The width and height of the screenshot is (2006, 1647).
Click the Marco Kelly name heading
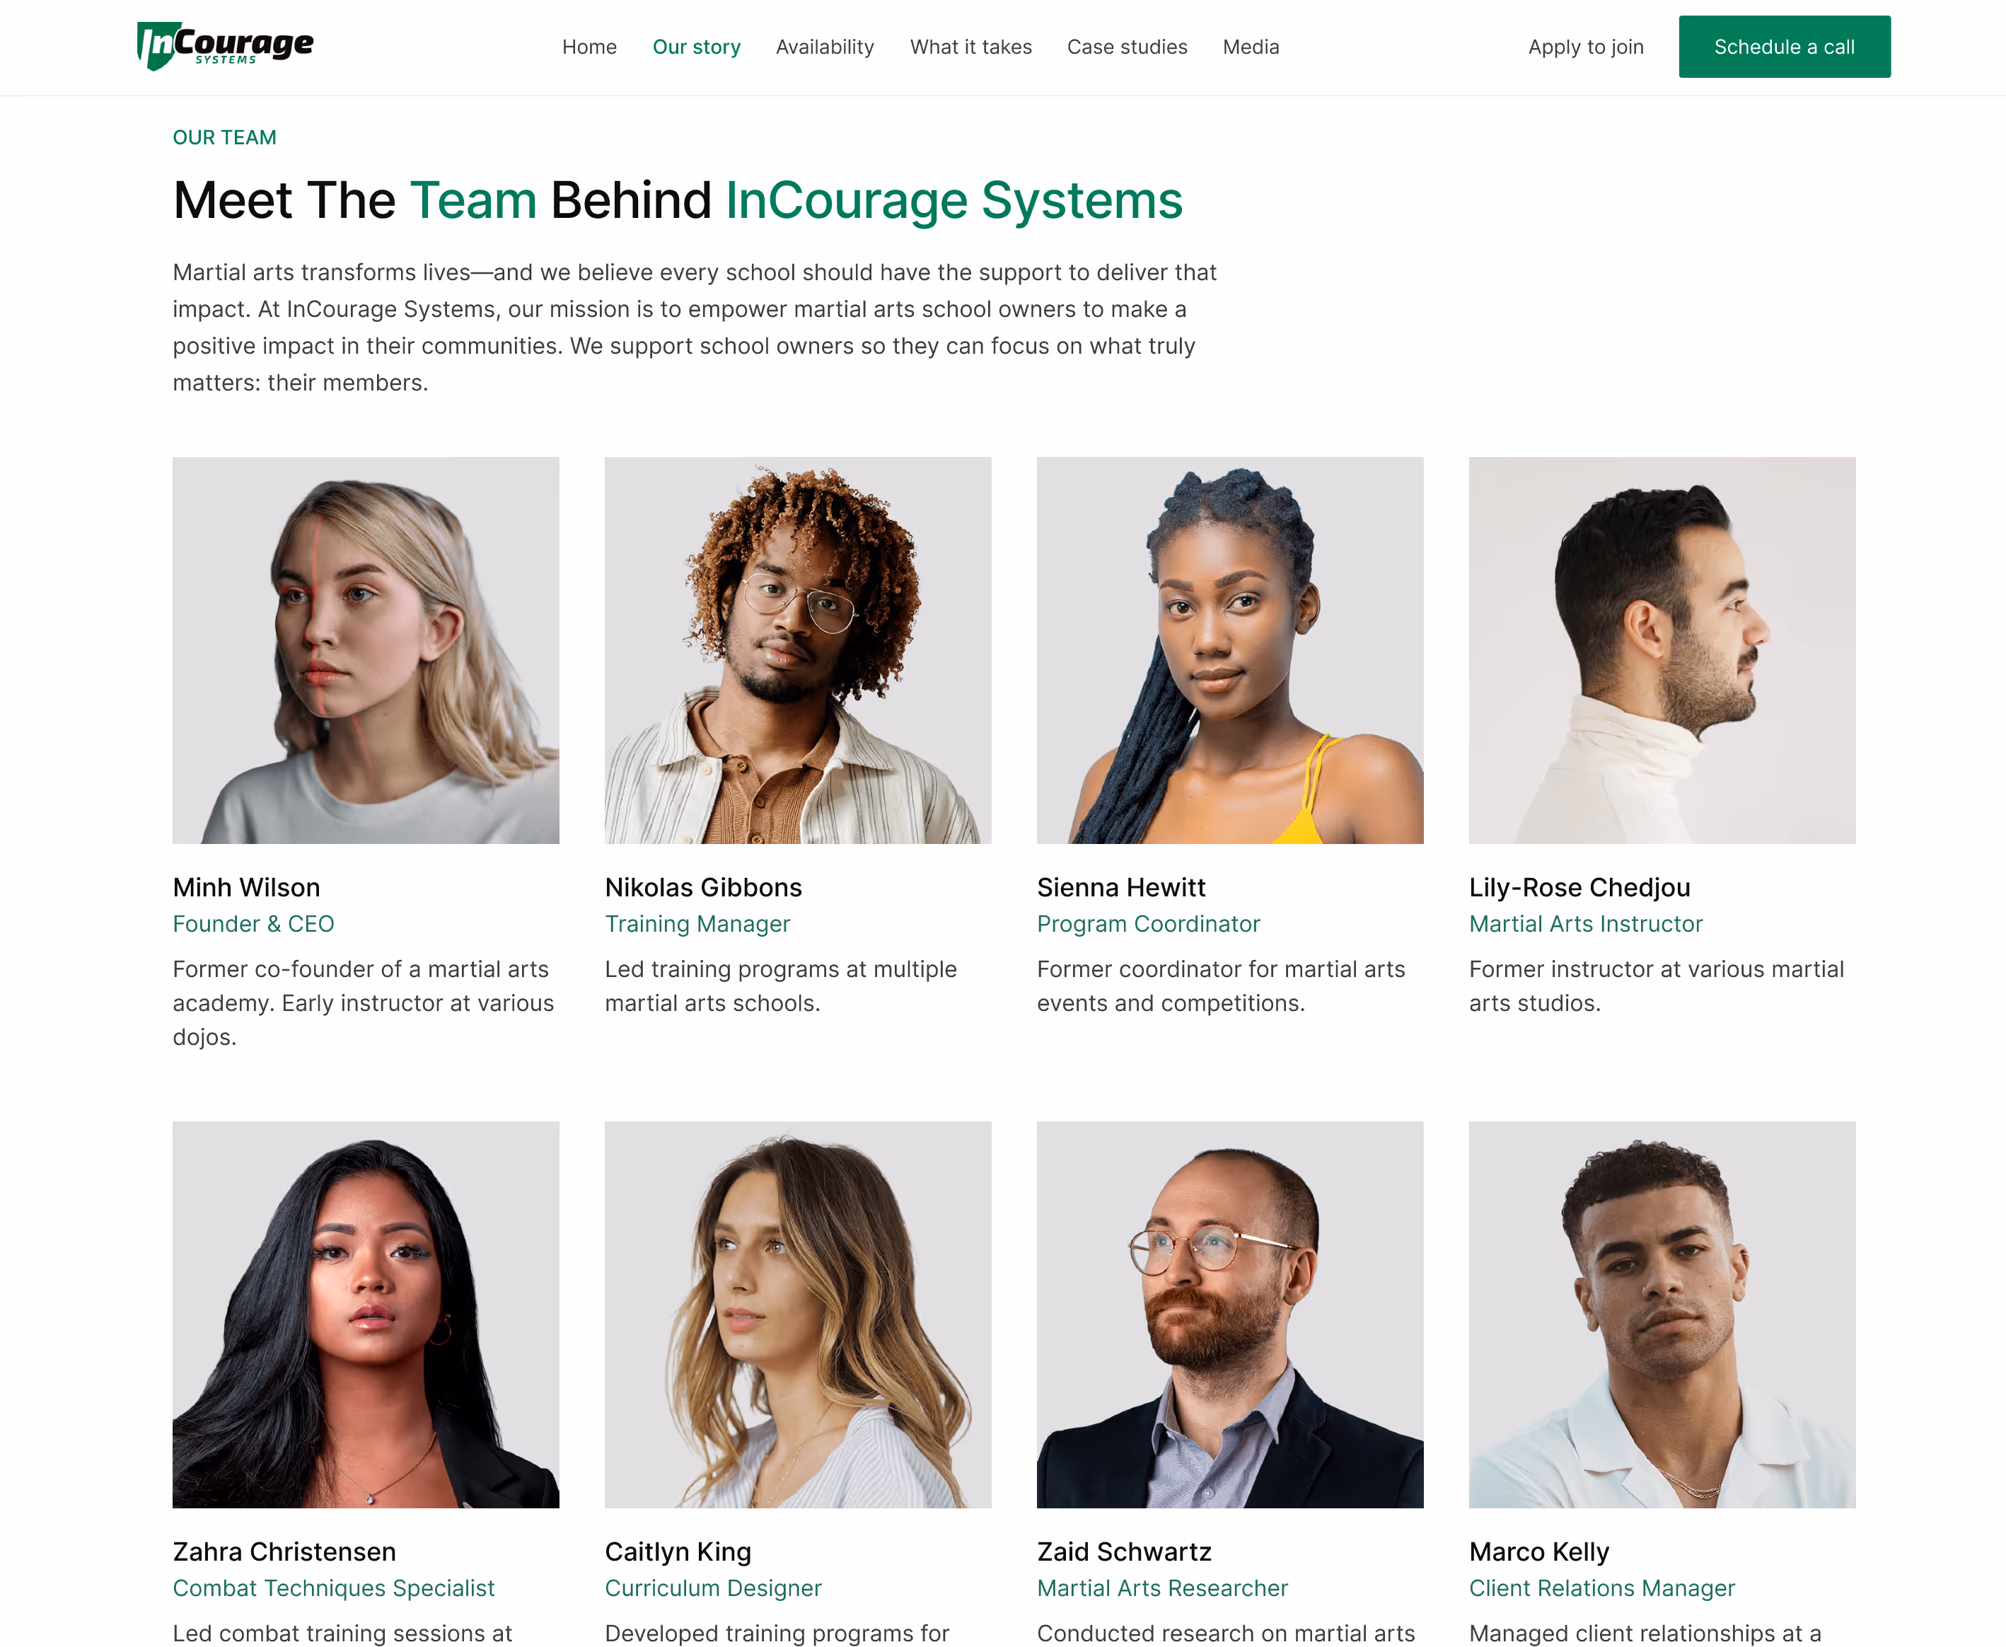coord(1538,1551)
